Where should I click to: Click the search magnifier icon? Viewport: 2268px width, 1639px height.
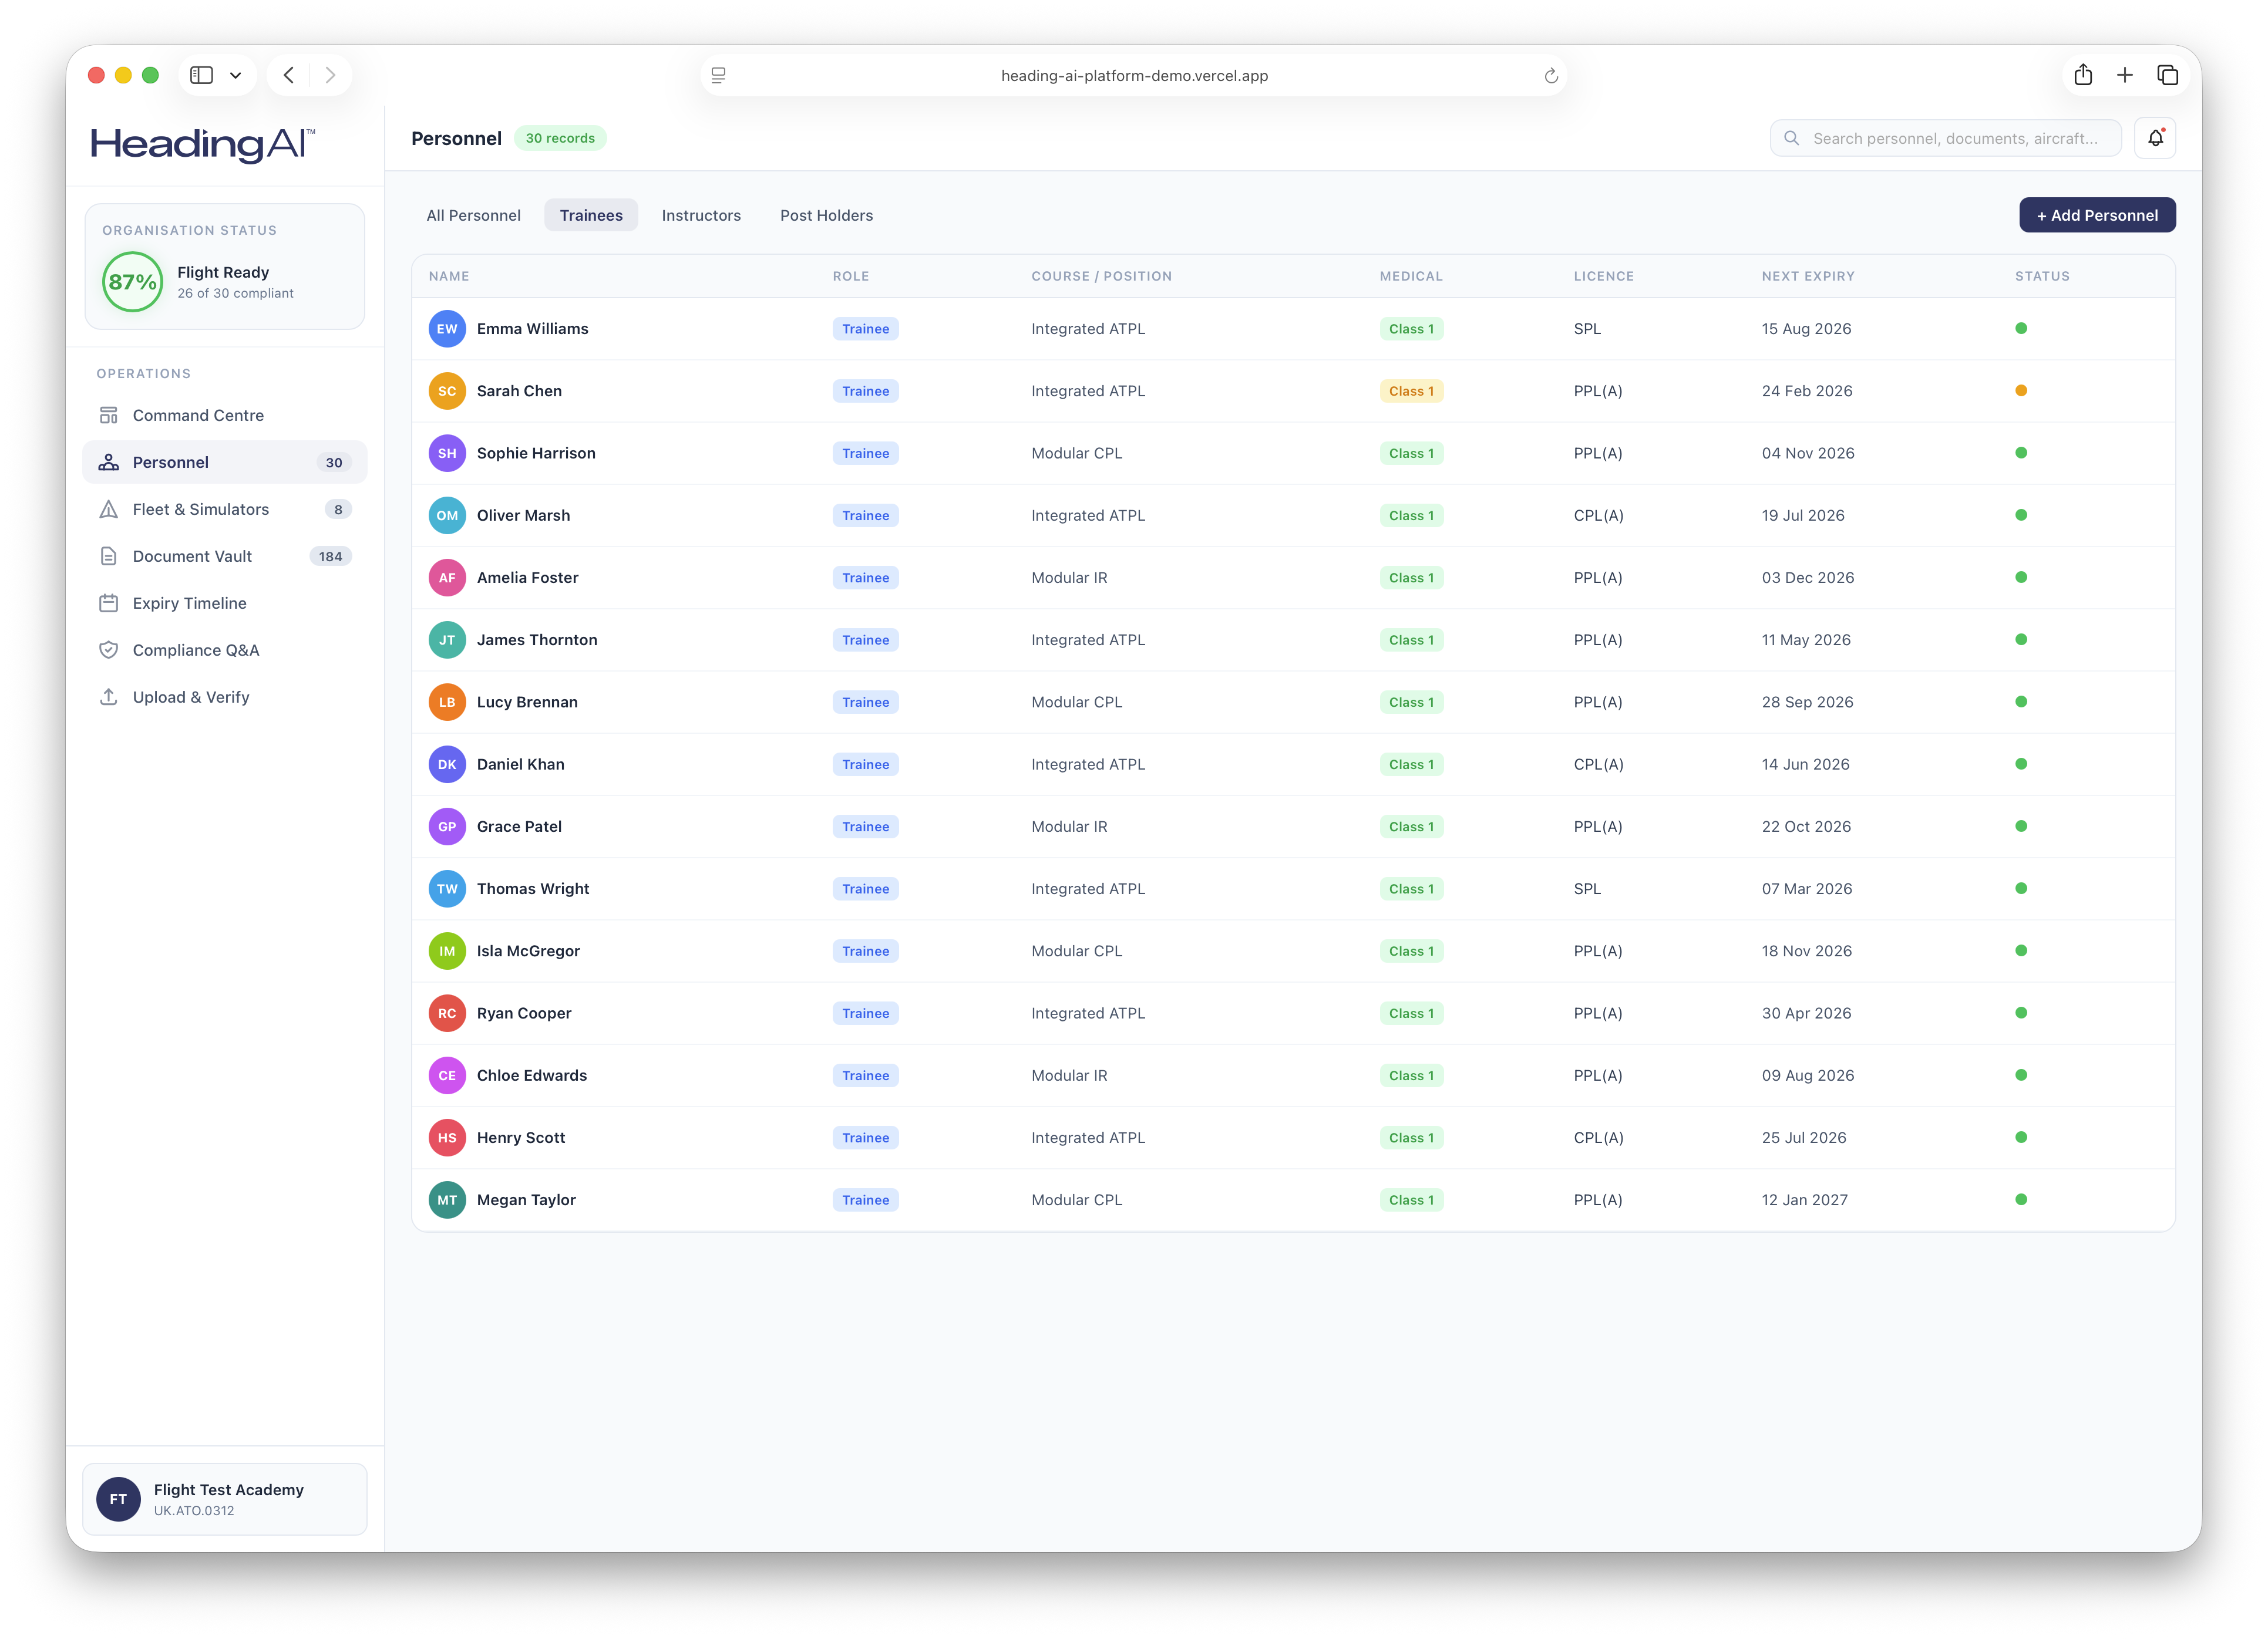[1792, 138]
